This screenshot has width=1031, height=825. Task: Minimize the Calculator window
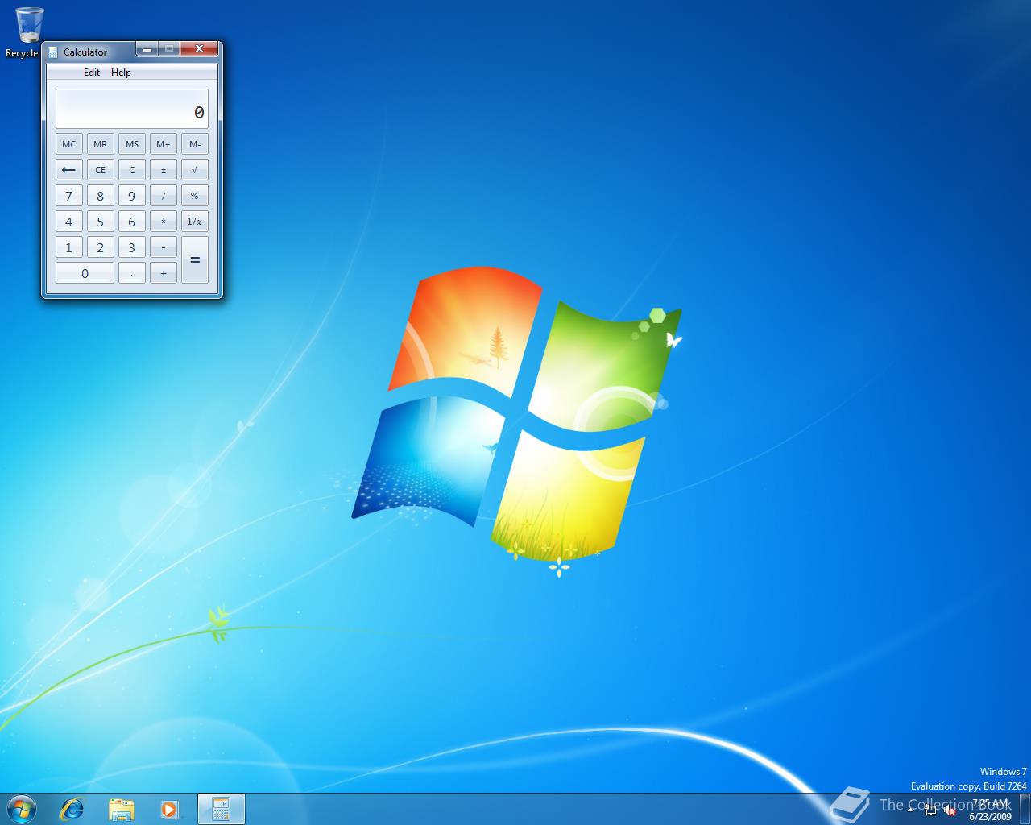[x=147, y=49]
